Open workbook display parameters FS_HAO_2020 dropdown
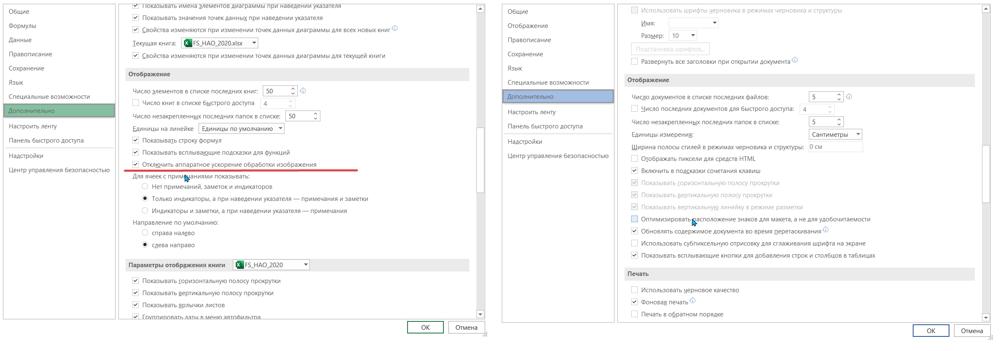The width and height of the screenshot is (1002, 351). coord(272,265)
